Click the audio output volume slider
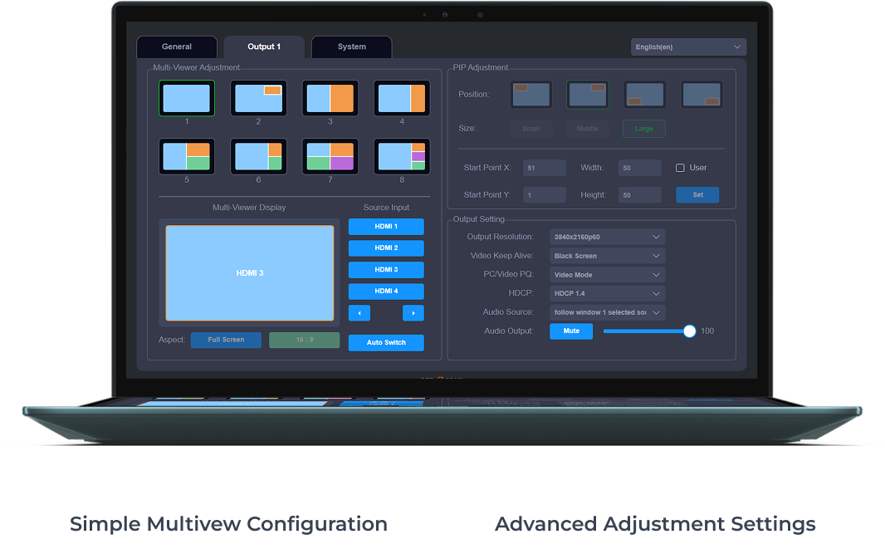Viewport: 885px width, 549px height. pyautogui.click(x=648, y=331)
